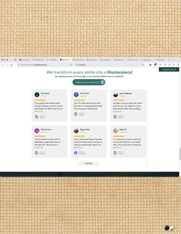
Task: Focus the search field containing dr lele stl
Action: point(109,65)
